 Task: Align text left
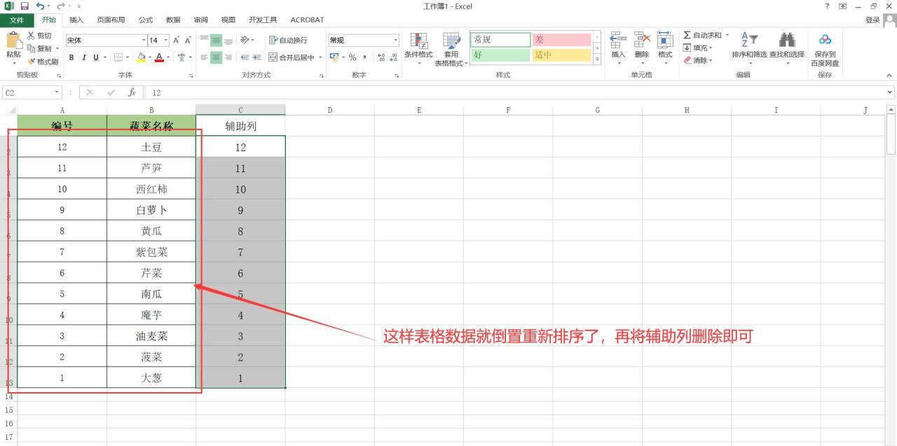pos(204,57)
